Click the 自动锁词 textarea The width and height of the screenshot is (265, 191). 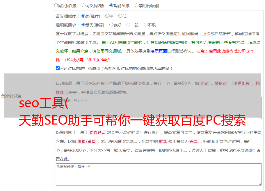pyautogui.click(x=159, y=108)
